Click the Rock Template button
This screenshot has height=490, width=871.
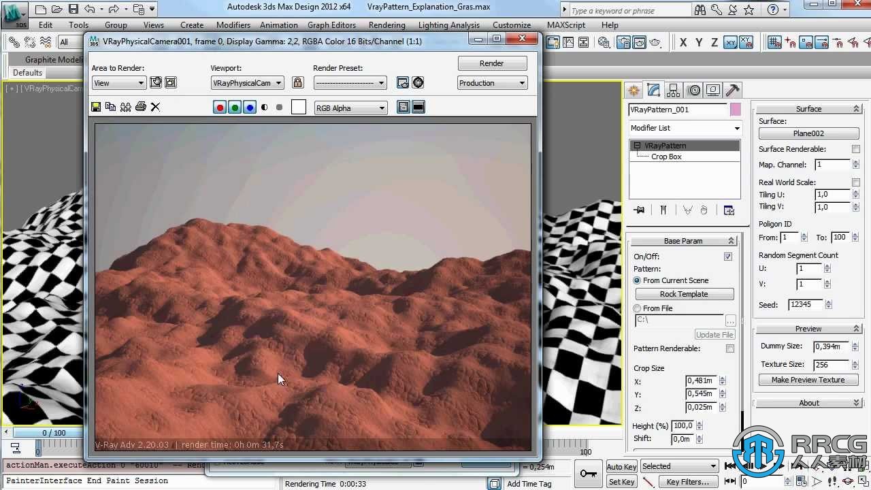pos(684,294)
